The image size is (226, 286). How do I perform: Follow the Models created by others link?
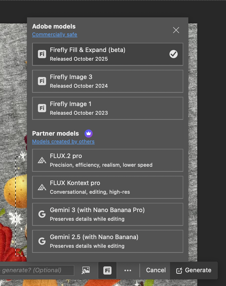click(63, 141)
